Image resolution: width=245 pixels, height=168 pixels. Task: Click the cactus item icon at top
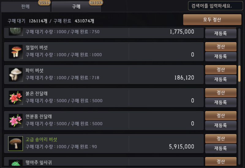[16, 32]
